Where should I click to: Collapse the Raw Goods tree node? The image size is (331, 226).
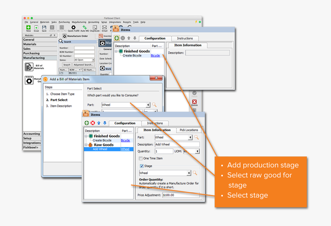coord(86,145)
